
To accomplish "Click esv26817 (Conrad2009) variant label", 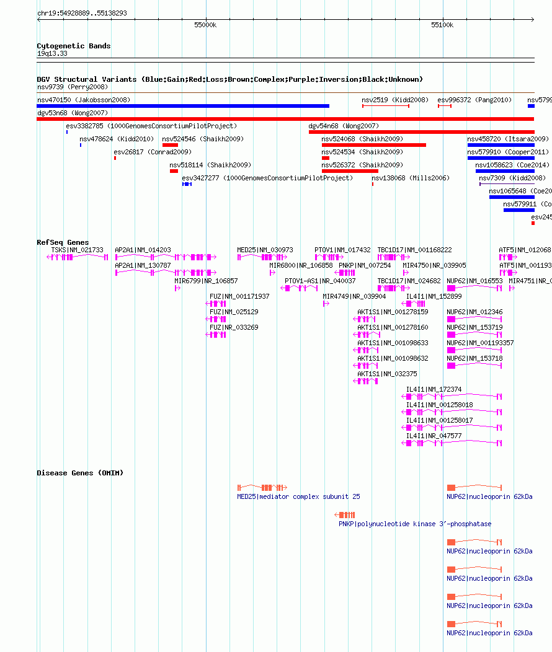I will click(153, 152).
